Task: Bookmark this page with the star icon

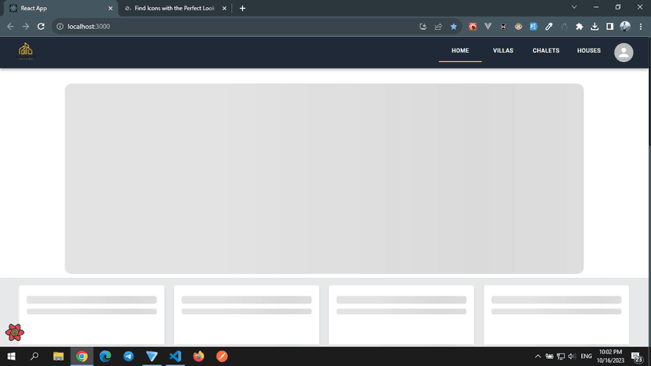Action: click(x=454, y=27)
